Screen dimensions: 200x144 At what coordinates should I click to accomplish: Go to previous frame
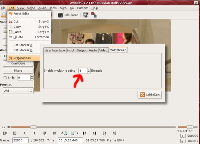coord(25,133)
